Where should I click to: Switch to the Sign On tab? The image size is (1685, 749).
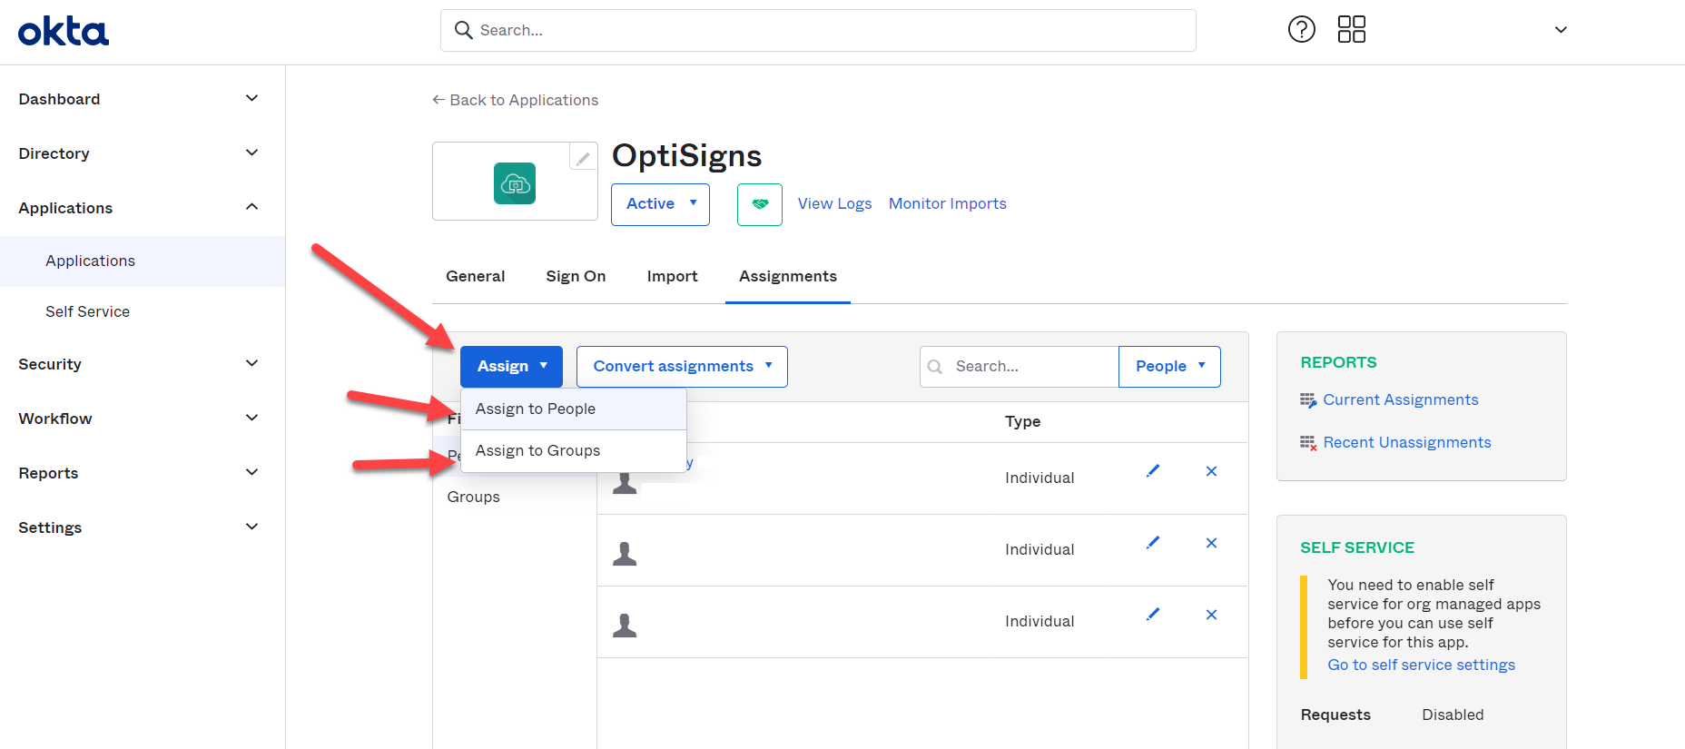[576, 277]
